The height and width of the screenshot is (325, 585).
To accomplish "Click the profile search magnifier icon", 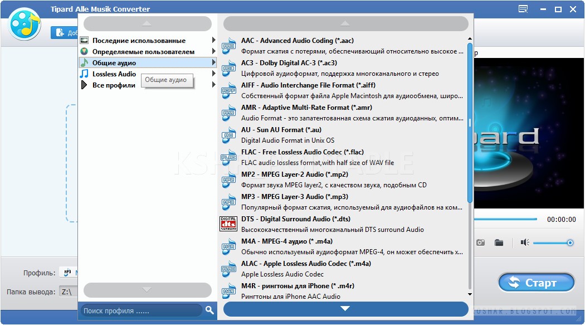I will tap(209, 310).
